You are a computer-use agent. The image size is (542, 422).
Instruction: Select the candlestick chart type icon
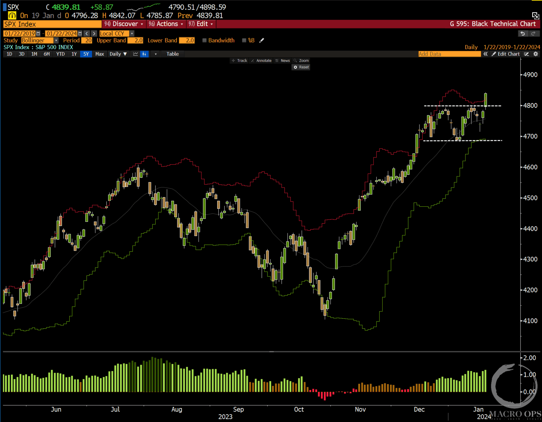(x=144, y=54)
